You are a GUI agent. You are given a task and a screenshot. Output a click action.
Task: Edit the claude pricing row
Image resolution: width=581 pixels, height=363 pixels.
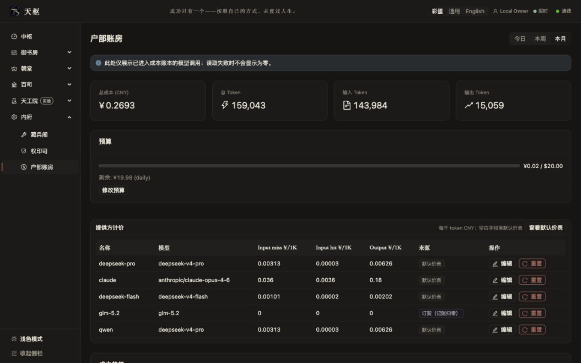(502, 280)
